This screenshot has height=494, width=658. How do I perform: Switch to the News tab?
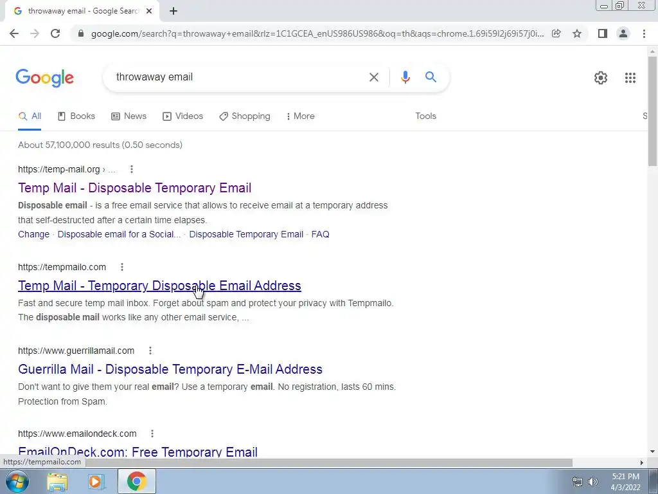(x=129, y=116)
